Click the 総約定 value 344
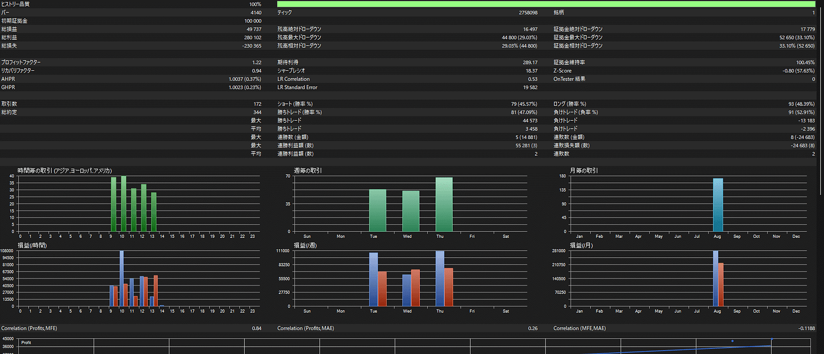The image size is (824, 354). 257,112
